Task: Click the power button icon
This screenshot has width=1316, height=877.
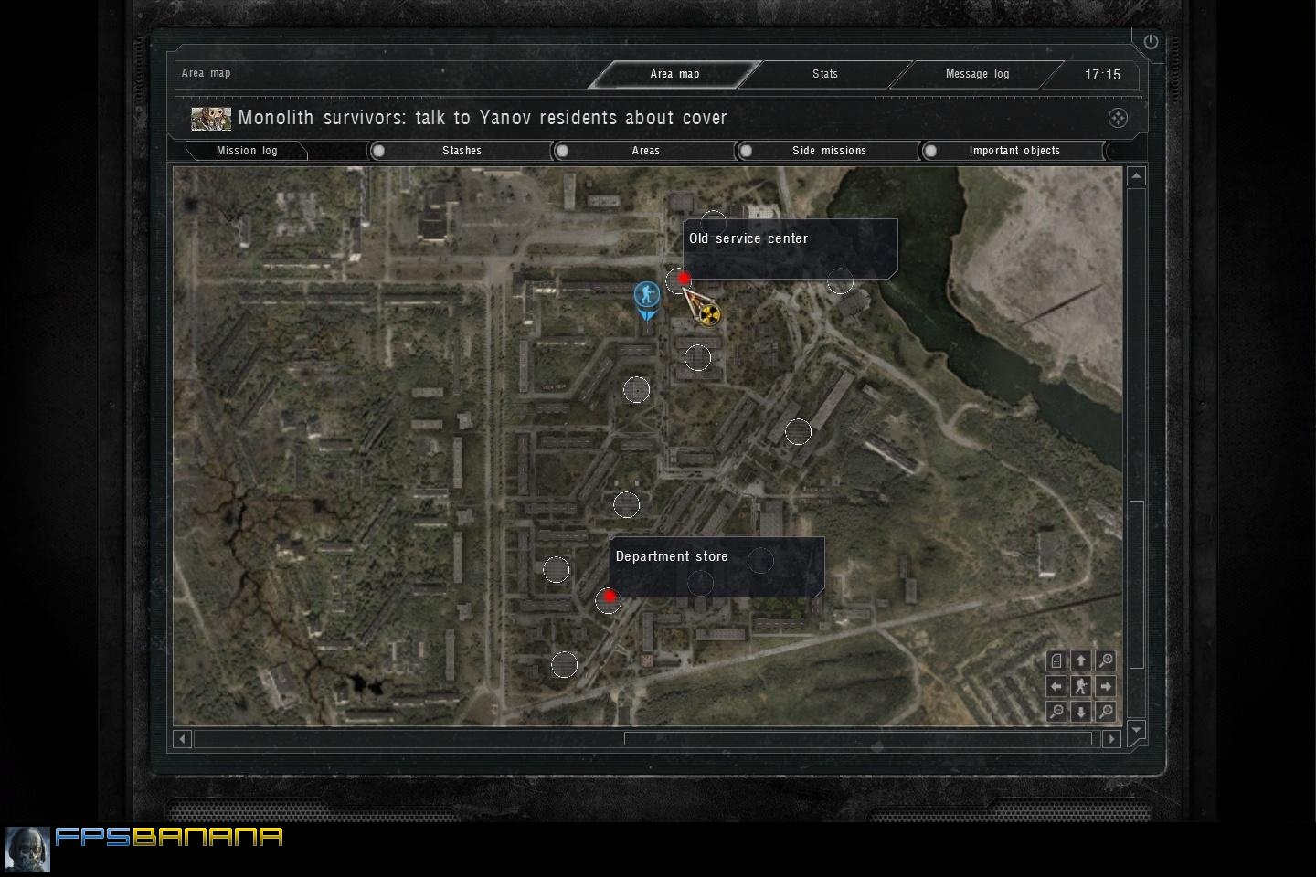Action: tap(1150, 42)
